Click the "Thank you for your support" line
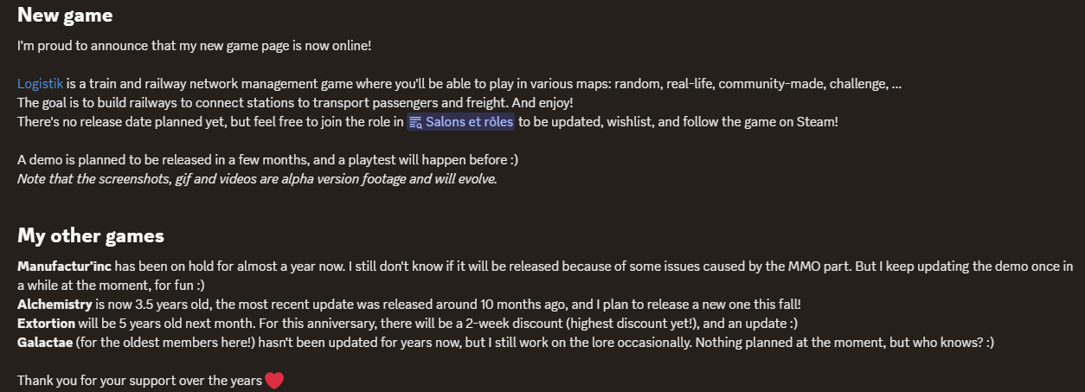The image size is (1085, 392). (x=138, y=381)
